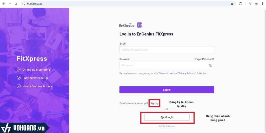Viewport: 266px width, 133px height.
Task: Open the browser Extensions puzzle icon
Action: (x=241, y=4)
